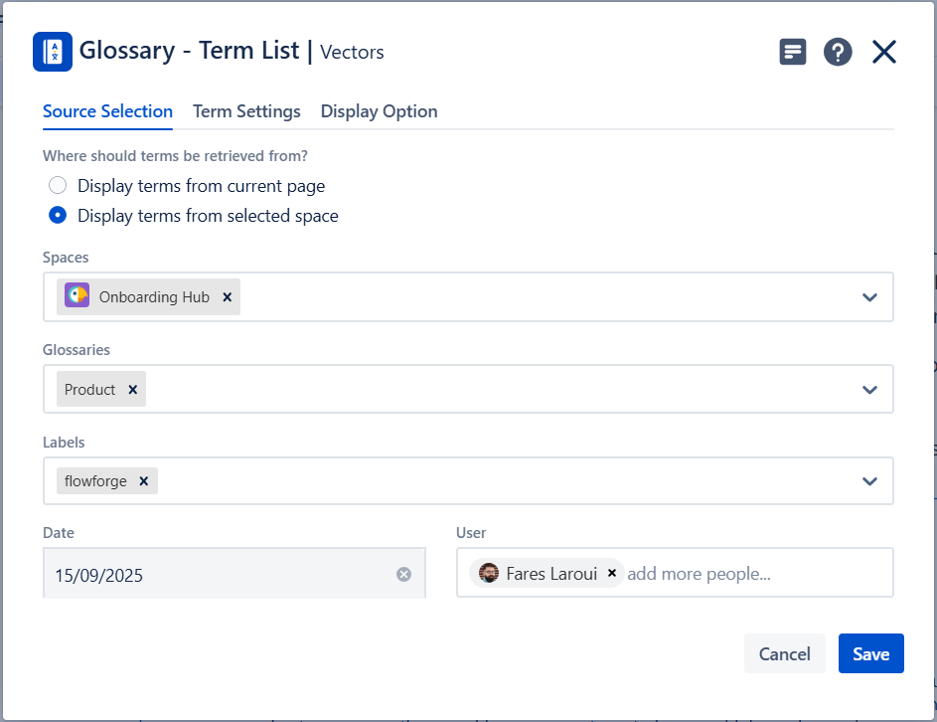Remove the Product glossary tag
937x722 pixels.
tap(132, 390)
